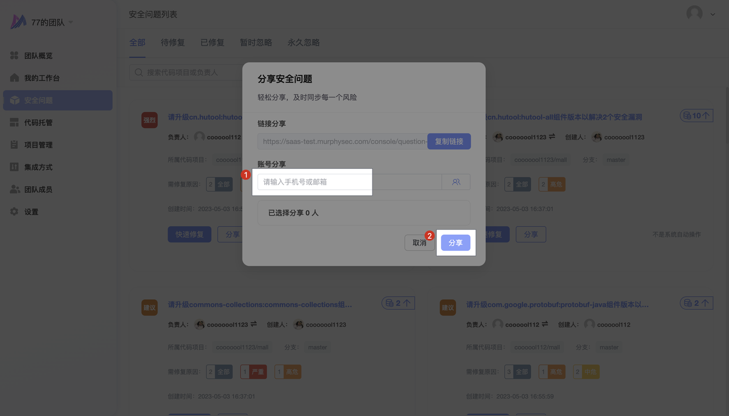This screenshot has width=729, height=416.
Task: Click the 项目管理 clipboard icon
Action: point(15,145)
